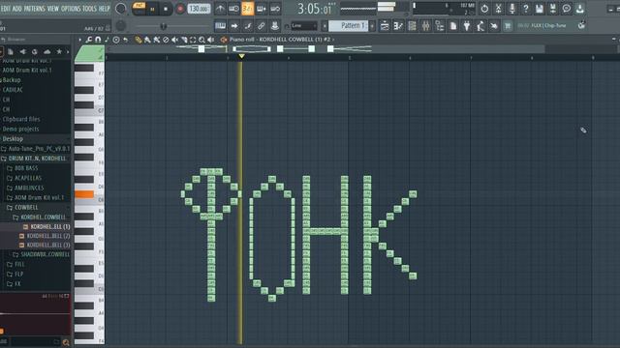This screenshot has height=348, width=620.
Task: Select the playback speaker tool icon
Action: (211, 40)
